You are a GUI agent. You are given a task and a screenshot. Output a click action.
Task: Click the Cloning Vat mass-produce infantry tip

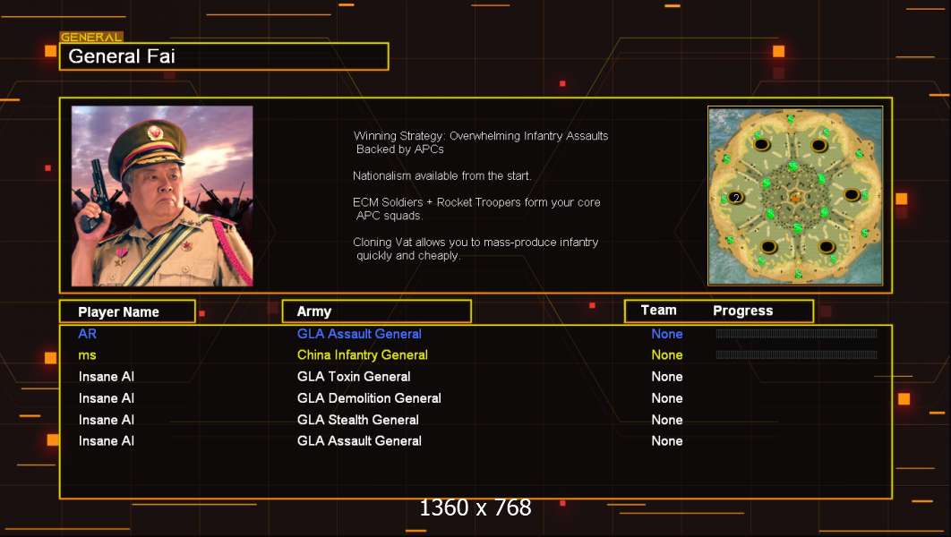point(475,249)
